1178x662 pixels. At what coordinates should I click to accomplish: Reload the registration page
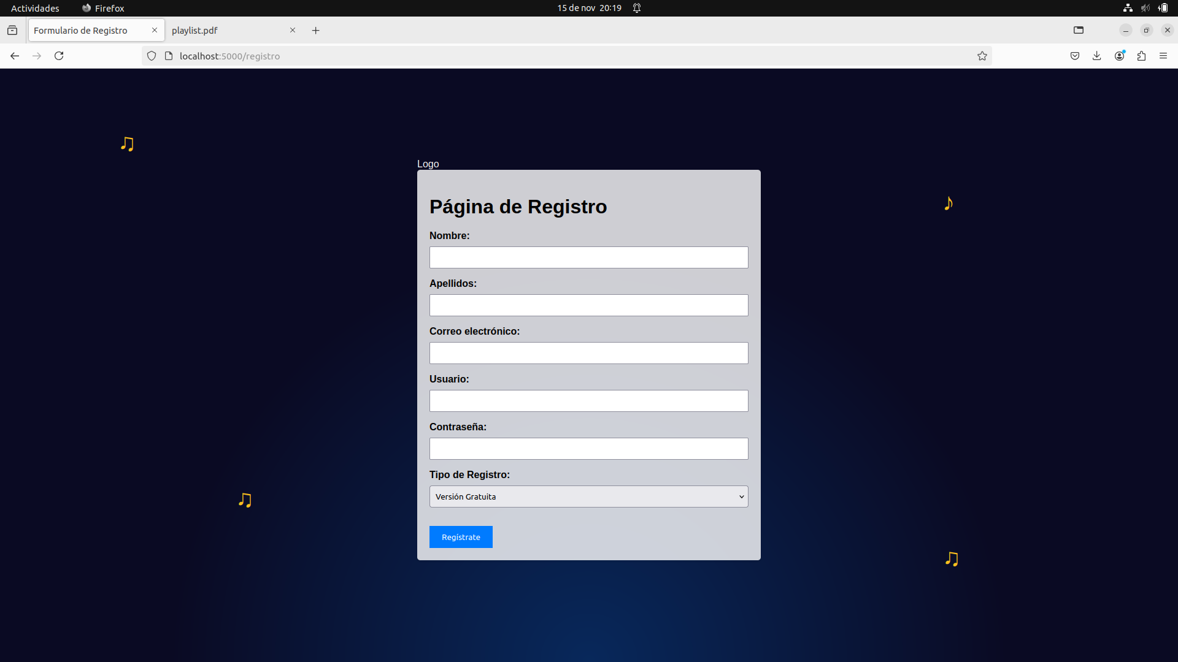tap(59, 56)
